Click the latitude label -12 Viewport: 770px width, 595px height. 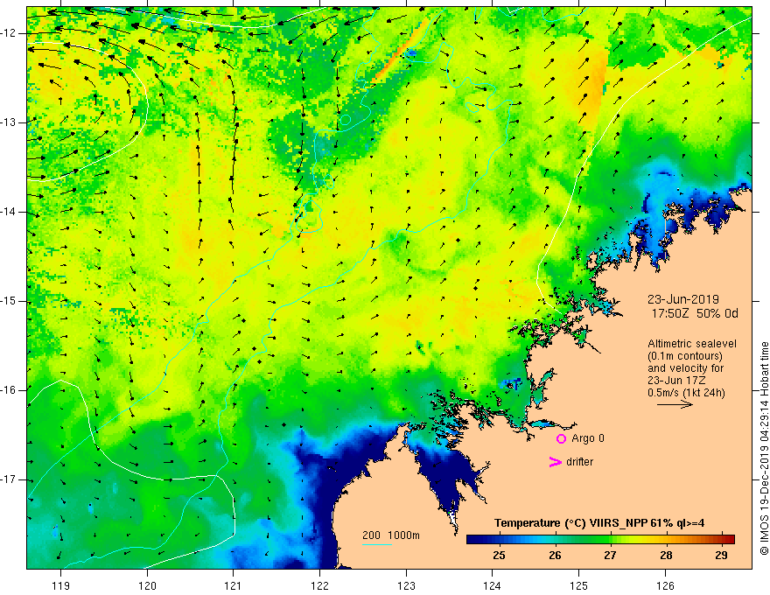(9, 33)
